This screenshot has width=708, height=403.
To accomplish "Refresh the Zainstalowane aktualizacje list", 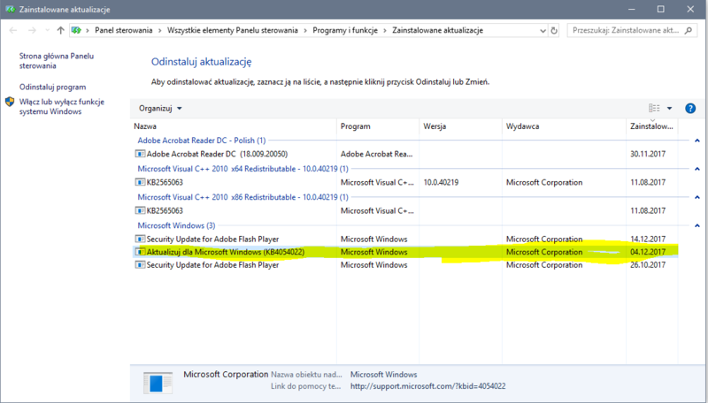I will pos(554,31).
